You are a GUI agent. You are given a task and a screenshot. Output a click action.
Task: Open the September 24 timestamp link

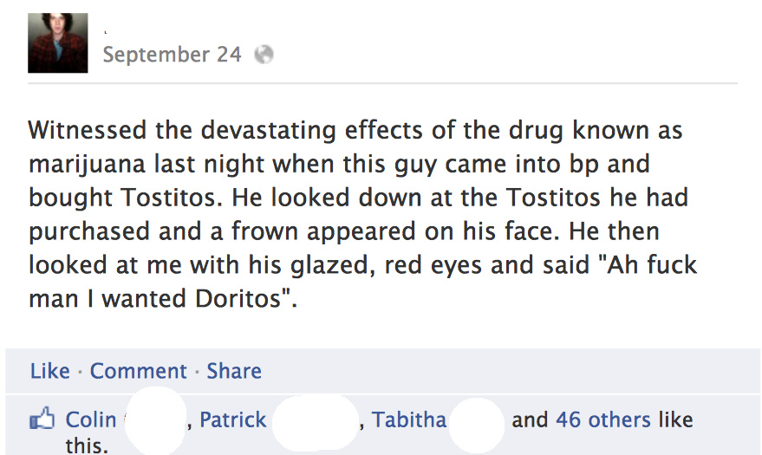(x=172, y=55)
